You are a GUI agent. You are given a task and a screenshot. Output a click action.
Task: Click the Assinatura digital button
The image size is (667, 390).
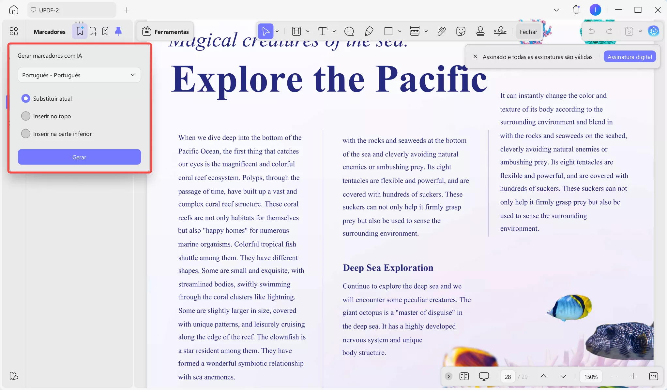(629, 57)
